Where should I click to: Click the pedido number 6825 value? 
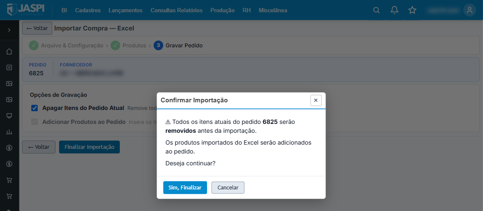pyautogui.click(x=36, y=73)
